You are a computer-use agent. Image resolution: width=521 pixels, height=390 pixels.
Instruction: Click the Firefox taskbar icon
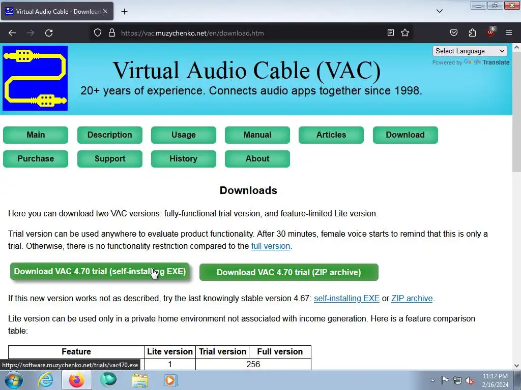coord(76,380)
